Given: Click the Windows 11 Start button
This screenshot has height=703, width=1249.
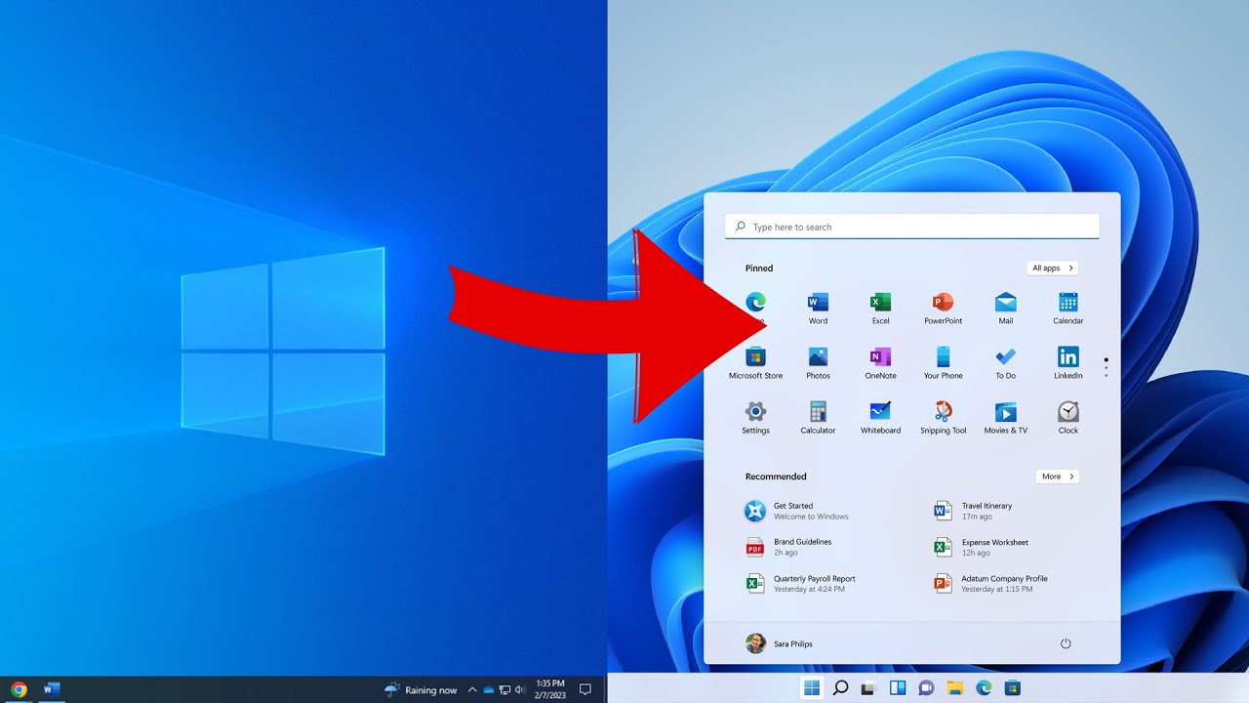Looking at the screenshot, I should [x=812, y=688].
